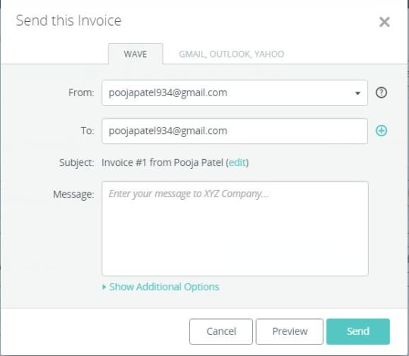The image size is (409, 356).
Task: Switch to the Gmail, Outlook, Yahoo tab
Action: coord(231,54)
